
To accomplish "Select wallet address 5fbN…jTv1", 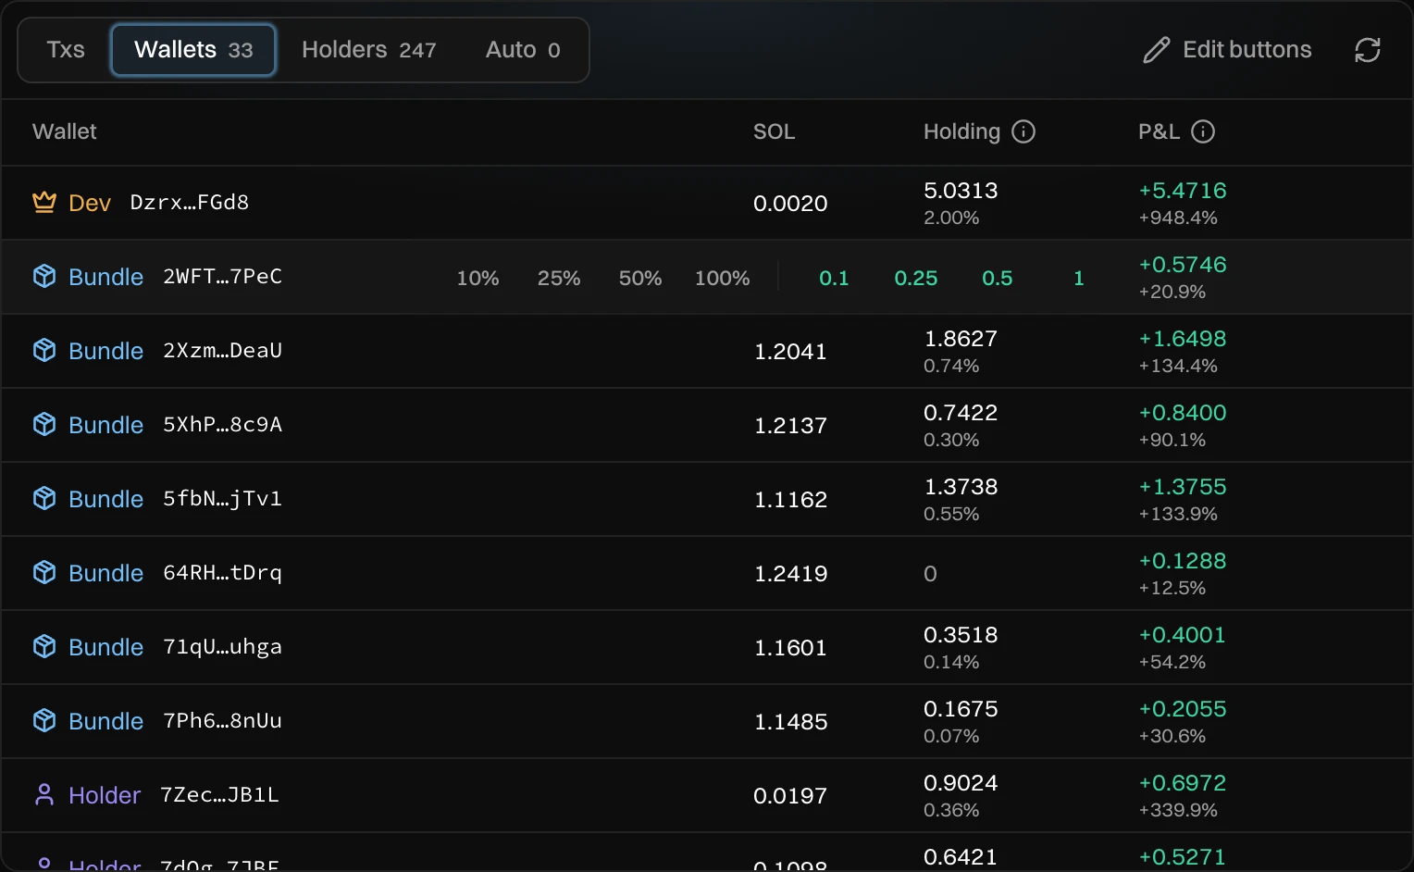I will (222, 498).
